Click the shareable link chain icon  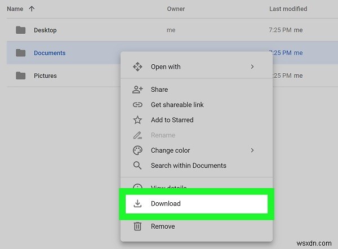pyautogui.click(x=137, y=105)
